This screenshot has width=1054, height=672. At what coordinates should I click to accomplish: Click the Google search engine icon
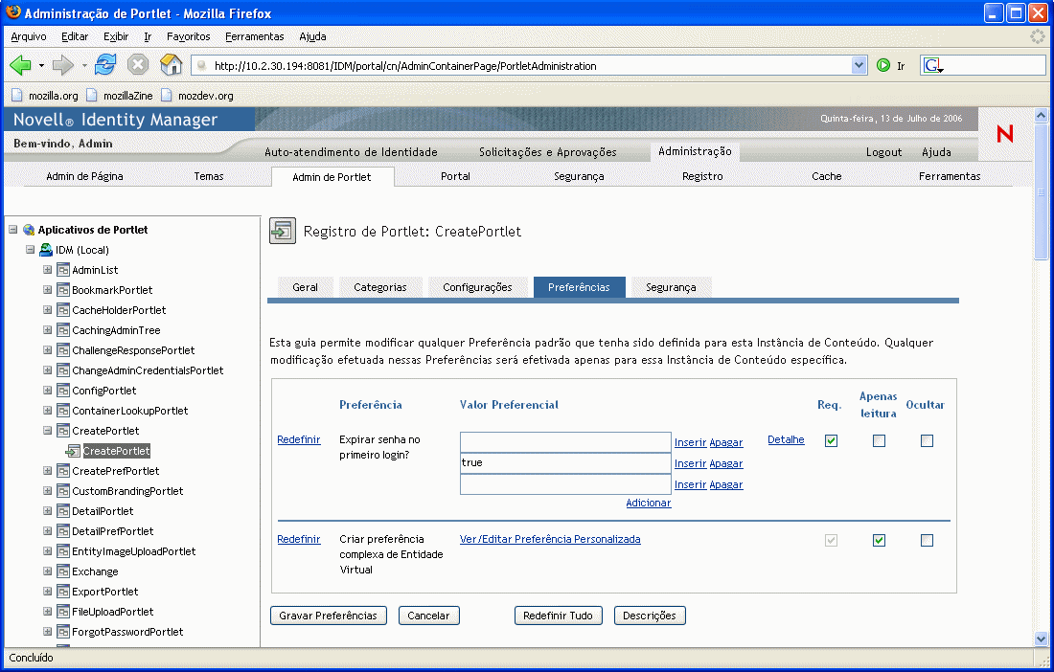(x=933, y=65)
